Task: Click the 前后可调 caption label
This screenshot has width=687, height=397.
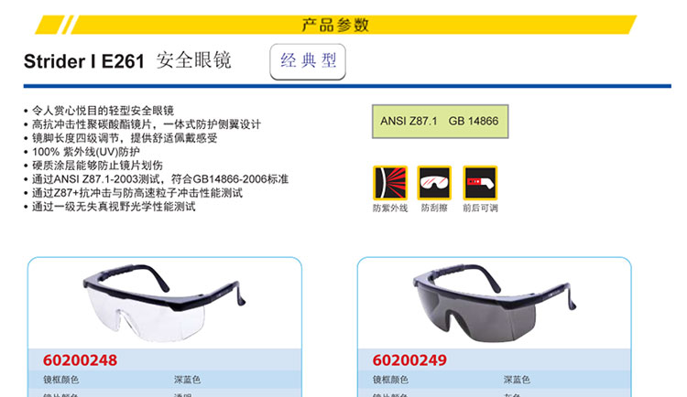Action: point(480,209)
